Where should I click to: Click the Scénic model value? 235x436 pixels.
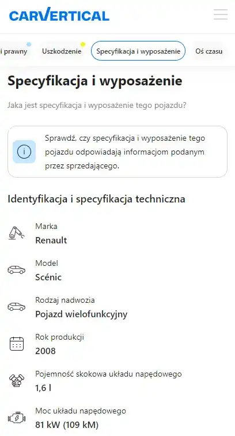click(48, 277)
